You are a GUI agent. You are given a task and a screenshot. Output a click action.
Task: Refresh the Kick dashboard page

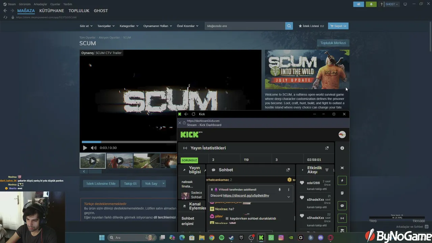193,114
